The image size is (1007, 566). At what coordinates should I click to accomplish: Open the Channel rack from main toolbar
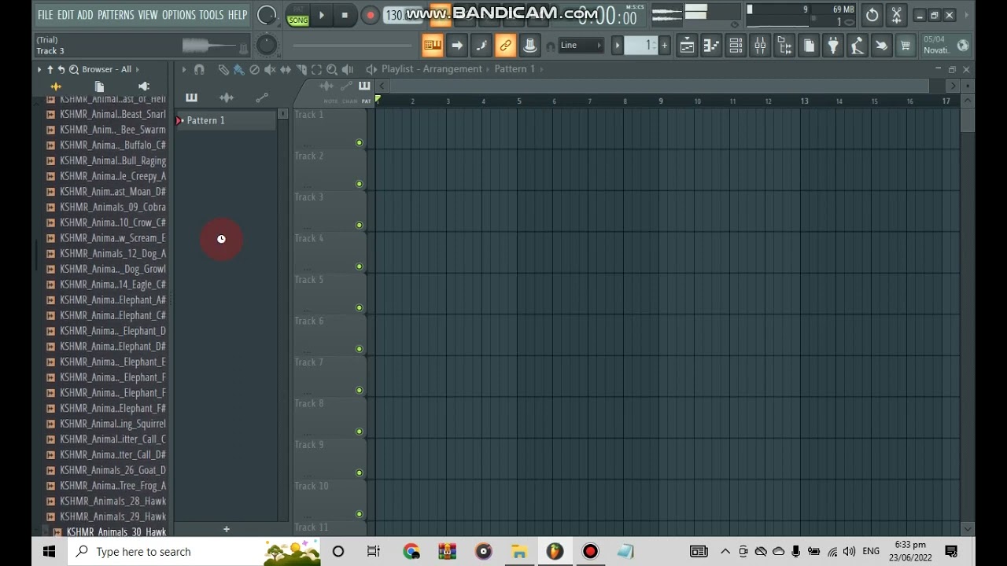point(736,46)
